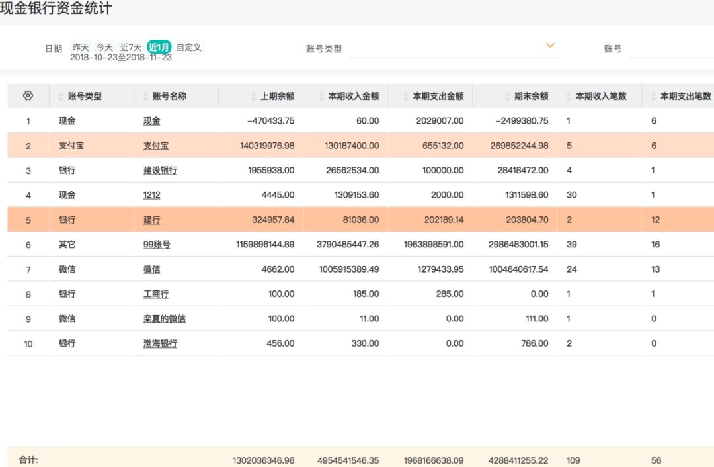This screenshot has width=714, height=467.
Task: Select the cell with value 1311598.60
Action: point(527,195)
